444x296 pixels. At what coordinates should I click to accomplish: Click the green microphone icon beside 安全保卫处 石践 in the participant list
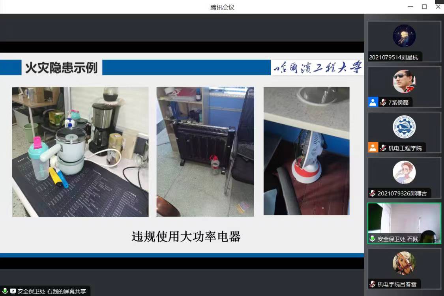click(x=372, y=239)
